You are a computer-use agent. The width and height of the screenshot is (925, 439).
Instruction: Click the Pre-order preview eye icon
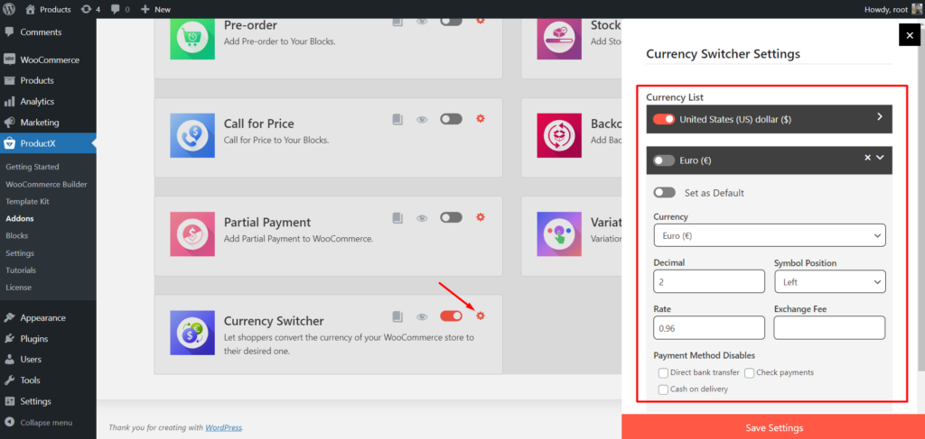pos(422,21)
